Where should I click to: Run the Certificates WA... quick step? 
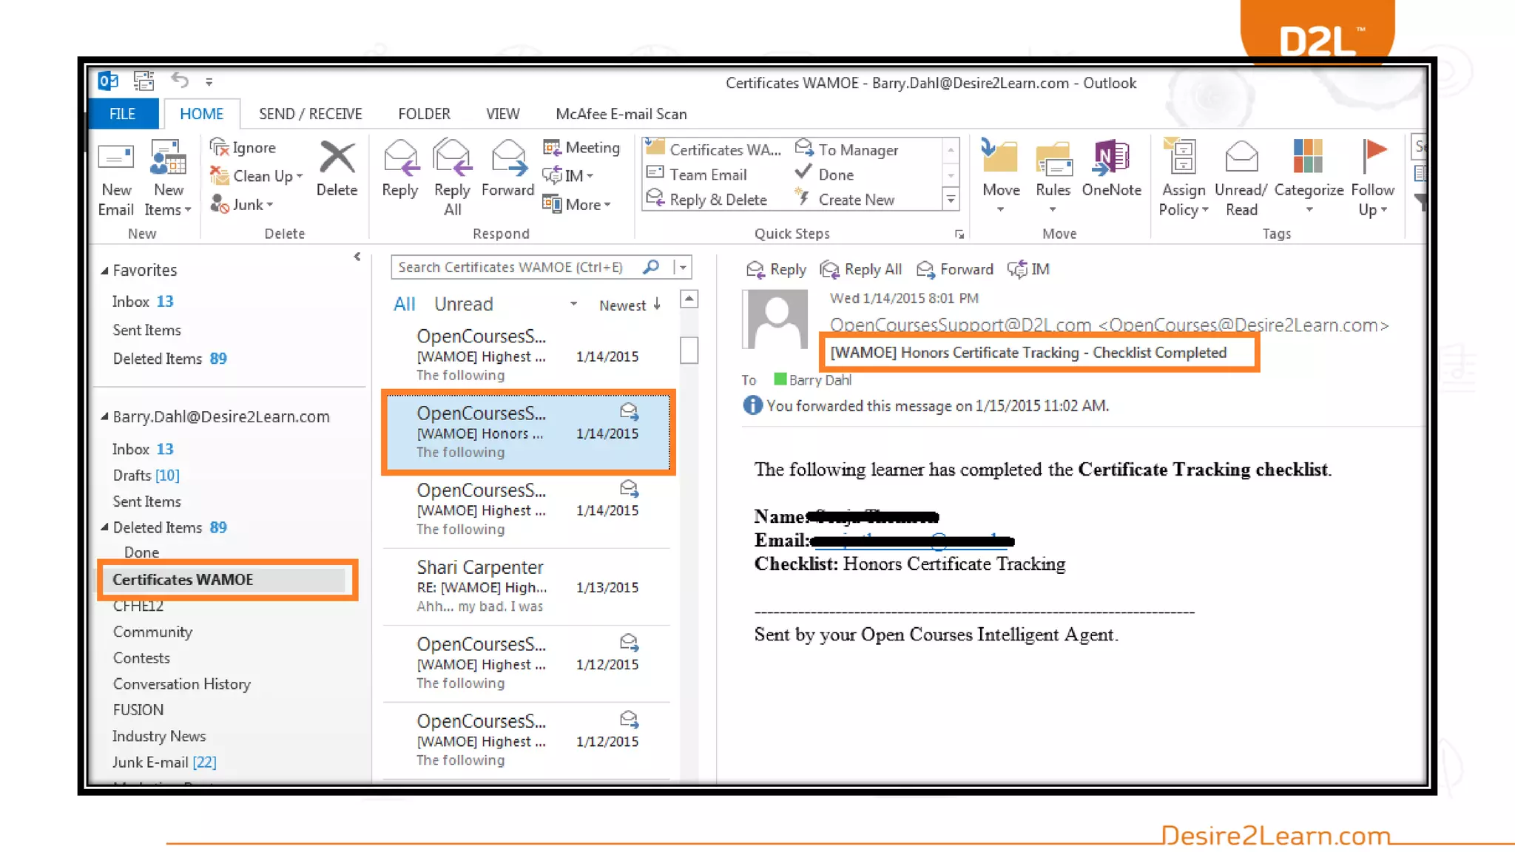pos(714,149)
